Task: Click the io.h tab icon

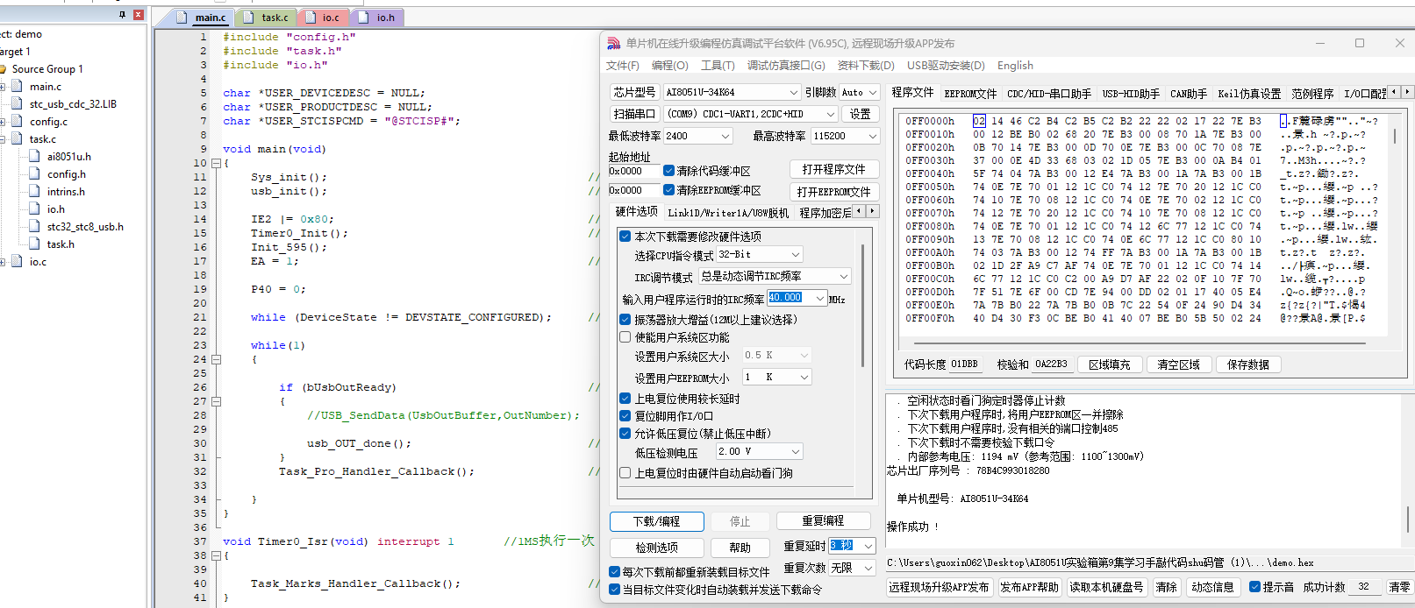Action: (363, 17)
